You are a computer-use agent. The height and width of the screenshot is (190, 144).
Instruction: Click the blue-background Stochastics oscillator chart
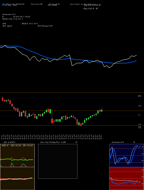126,155
